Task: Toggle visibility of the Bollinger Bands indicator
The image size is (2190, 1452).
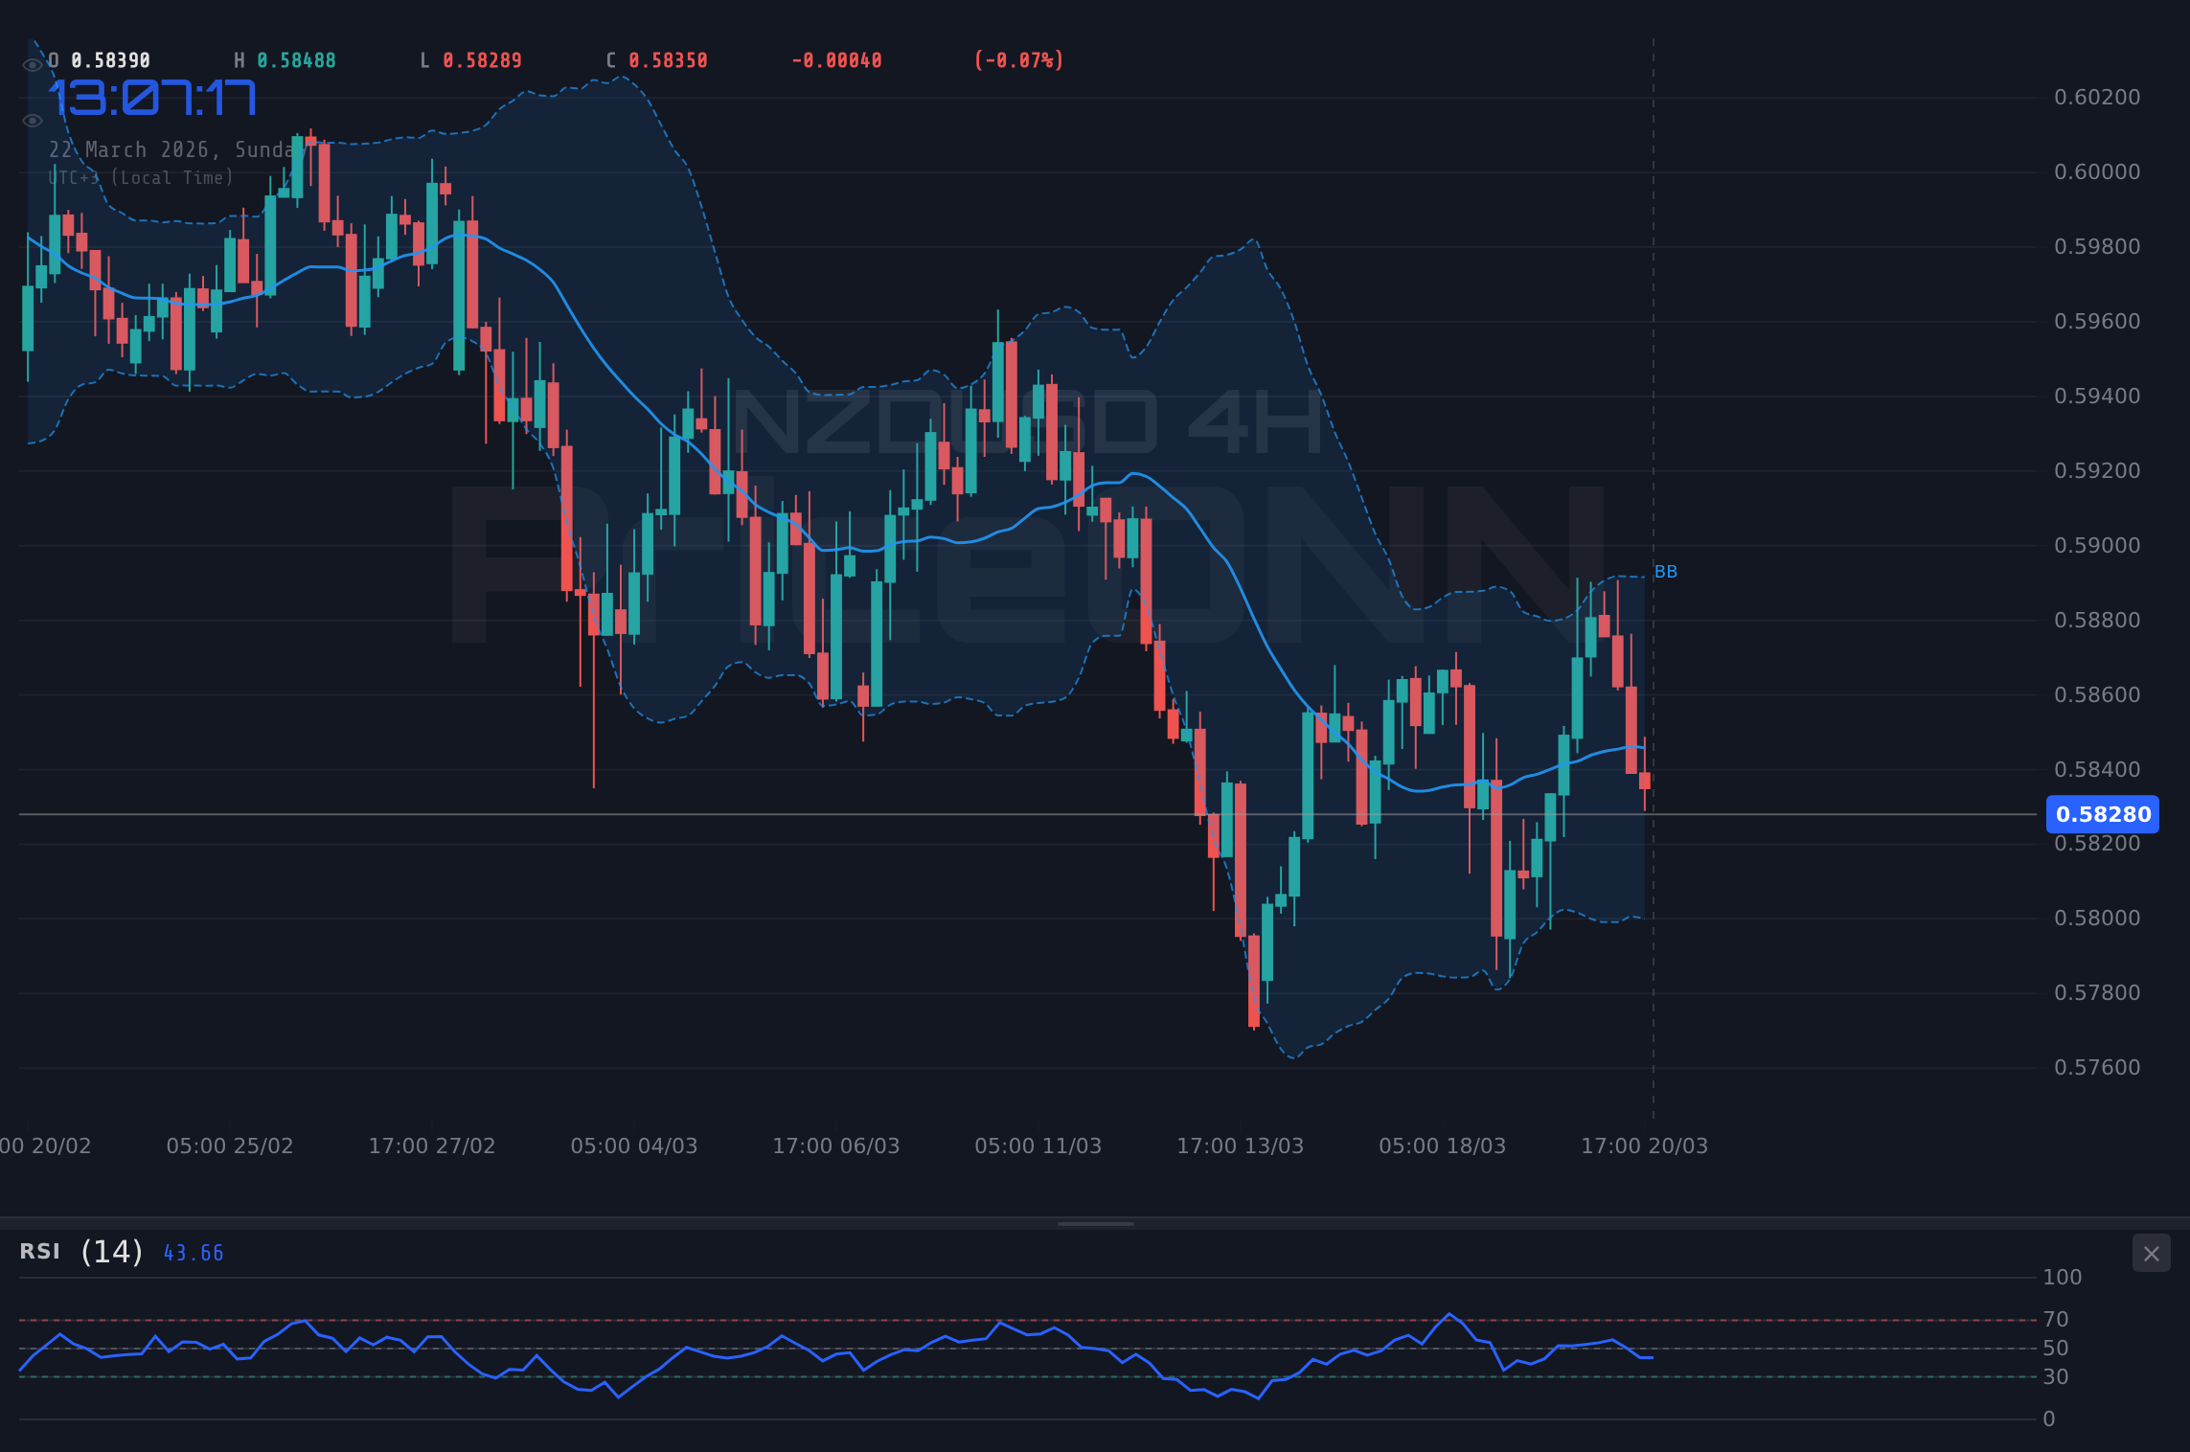Action: (x=33, y=120)
